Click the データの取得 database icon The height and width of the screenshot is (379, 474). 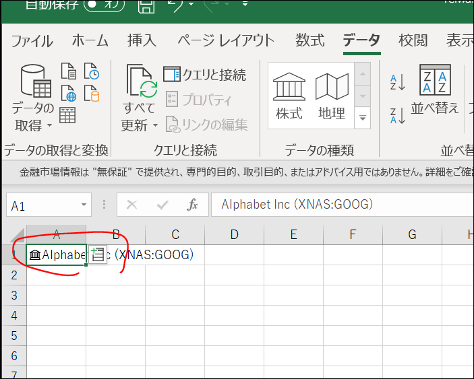pyautogui.click(x=36, y=81)
